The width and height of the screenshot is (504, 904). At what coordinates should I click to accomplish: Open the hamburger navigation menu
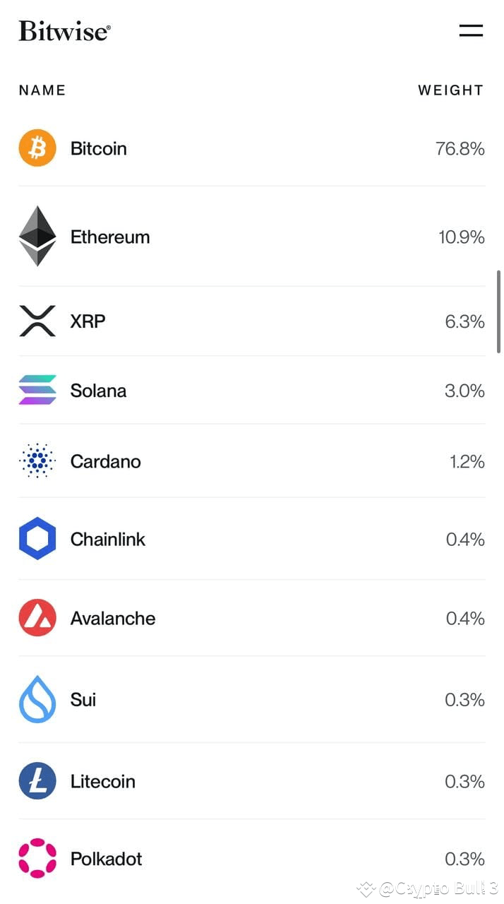point(471,30)
